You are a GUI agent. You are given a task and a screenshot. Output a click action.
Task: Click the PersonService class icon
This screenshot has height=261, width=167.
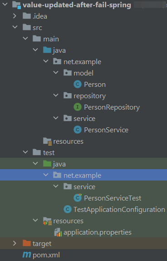pyautogui.click(x=78, y=130)
